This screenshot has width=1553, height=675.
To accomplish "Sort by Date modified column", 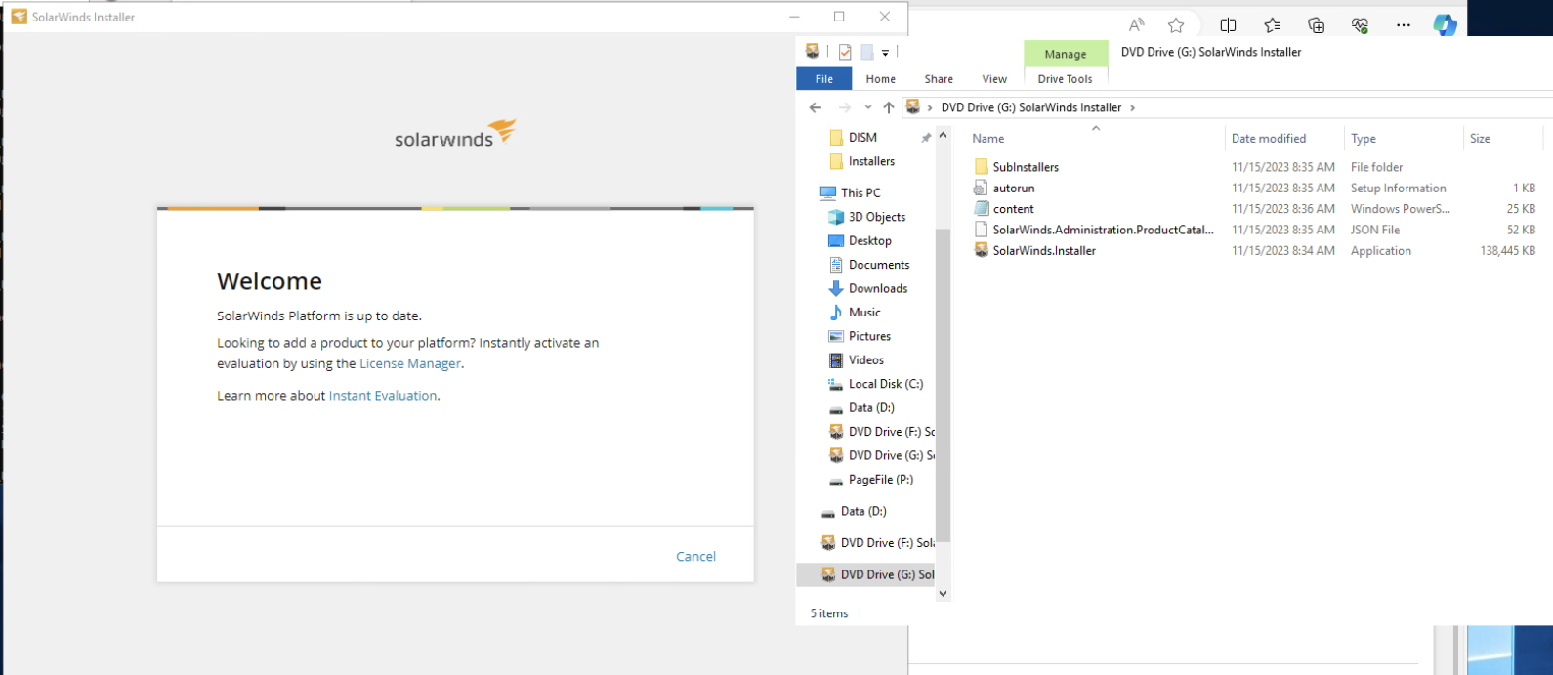I will 1268,139.
